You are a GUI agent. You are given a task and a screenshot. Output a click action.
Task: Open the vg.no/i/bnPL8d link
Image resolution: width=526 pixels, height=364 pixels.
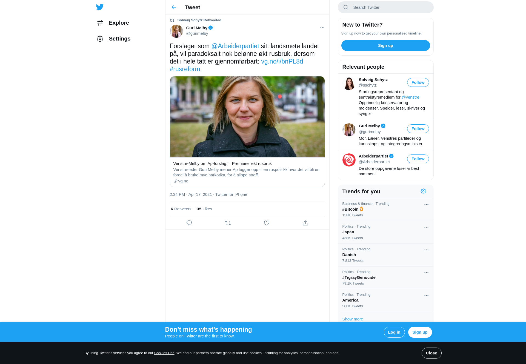pyautogui.click(x=282, y=61)
